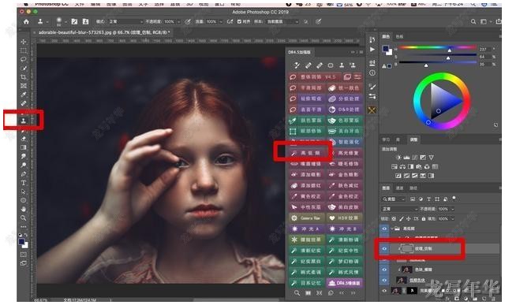
Task: Toggle eye icon of 低频色块 layer
Action: (384, 281)
